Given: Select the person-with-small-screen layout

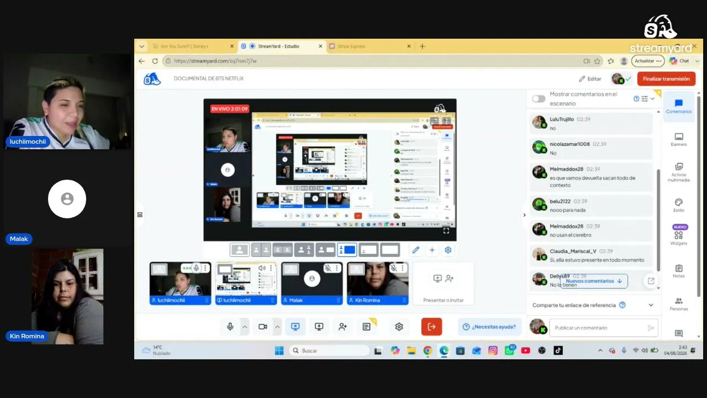Looking at the screenshot, I should coord(325,250).
